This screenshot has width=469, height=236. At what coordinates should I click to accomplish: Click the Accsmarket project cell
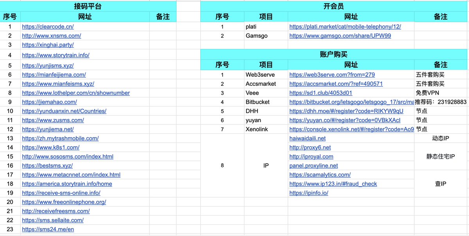click(x=266, y=84)
